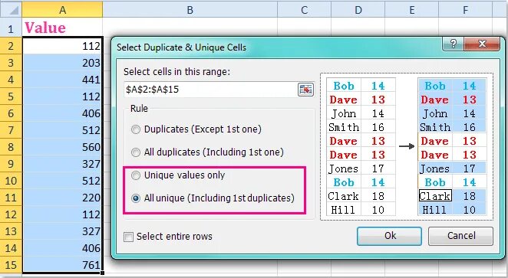This screenshot has width=508, height=278.
Task: Enable the Select entire rows checkbox
Action: tap(128, 237)
